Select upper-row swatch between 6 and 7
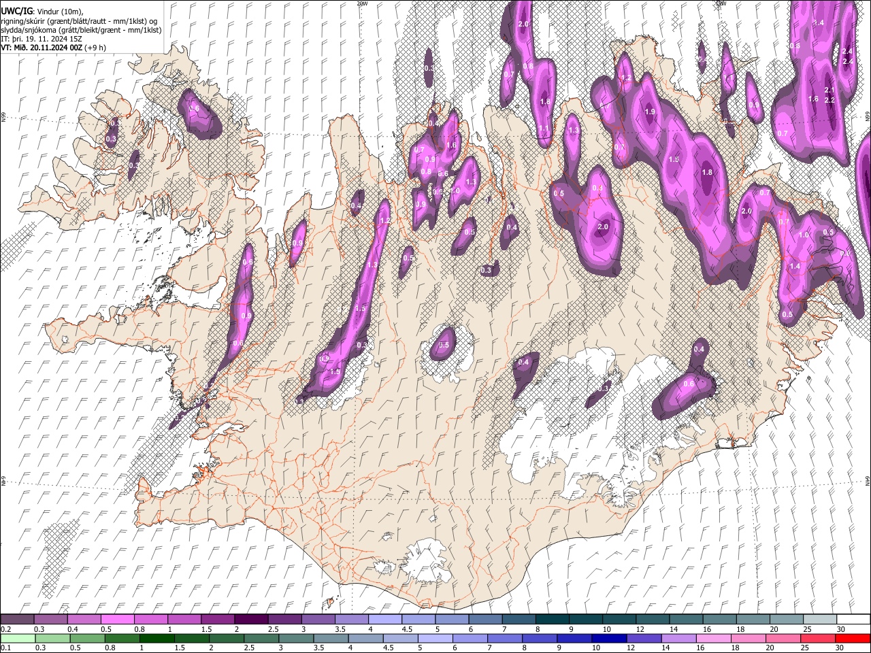The height and width of the screenshot is (653, 871). [x=484, y=619]
